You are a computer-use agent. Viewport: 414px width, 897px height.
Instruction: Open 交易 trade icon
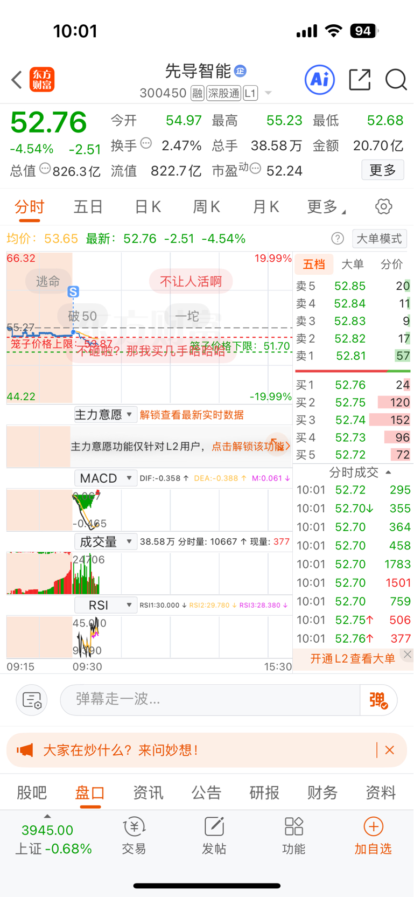pos(134,836)
